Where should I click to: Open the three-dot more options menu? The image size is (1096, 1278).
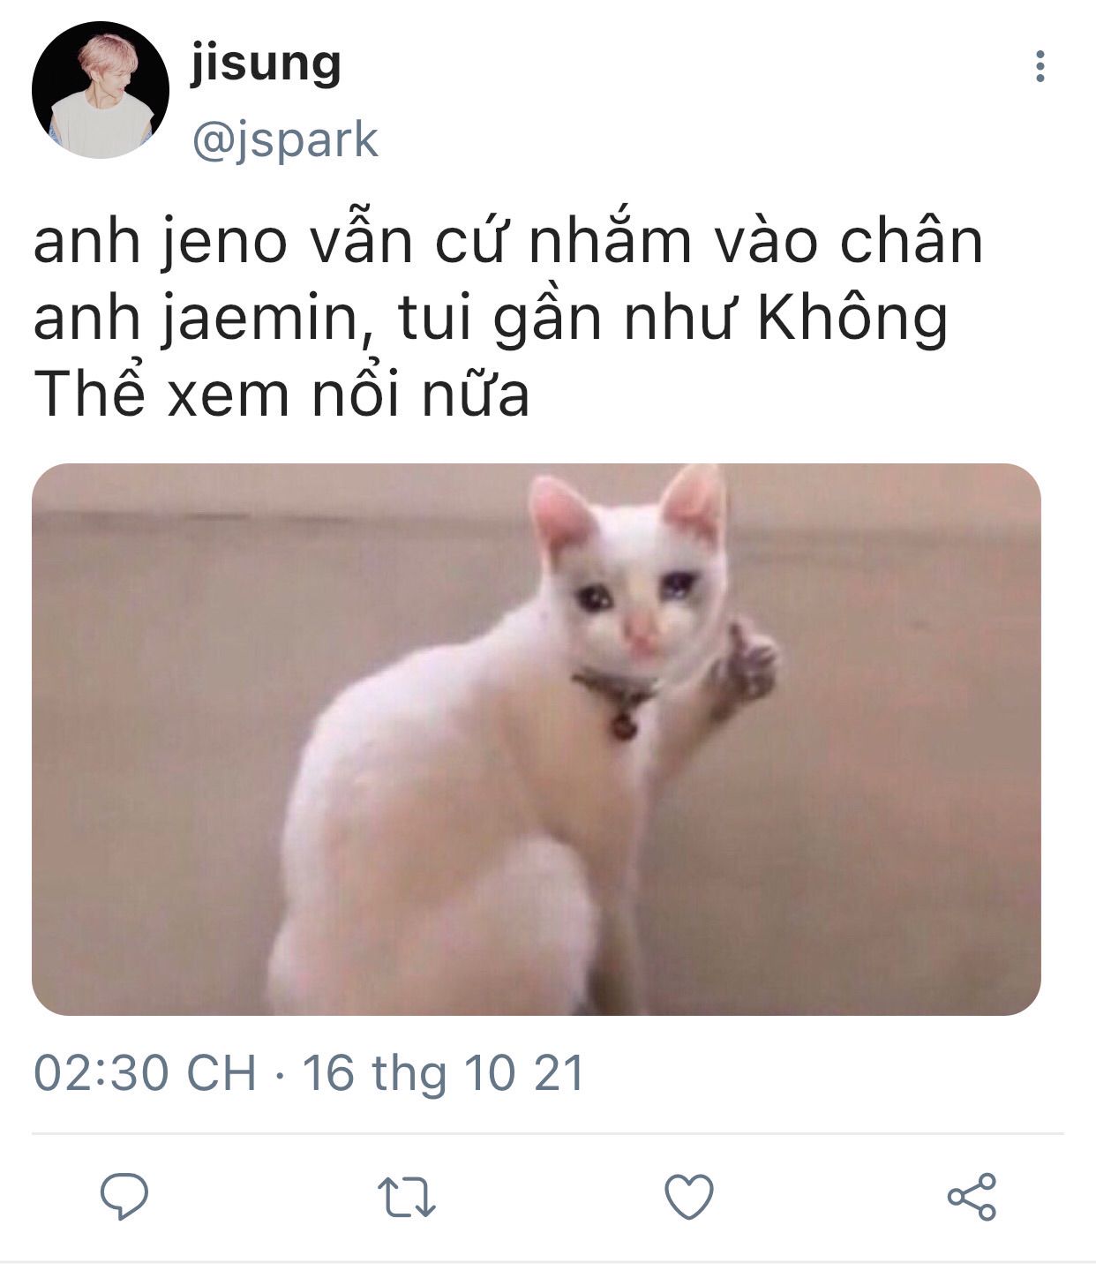1040,66
